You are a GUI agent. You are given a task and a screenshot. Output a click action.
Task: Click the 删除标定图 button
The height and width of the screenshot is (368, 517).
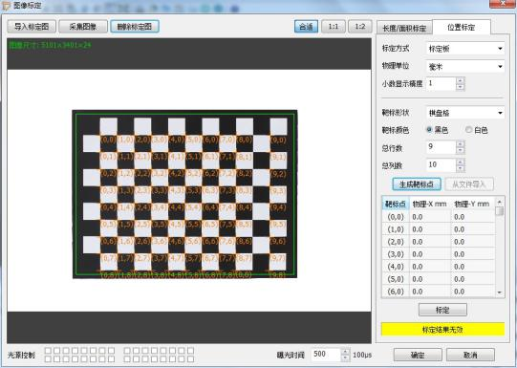point(135,27)
